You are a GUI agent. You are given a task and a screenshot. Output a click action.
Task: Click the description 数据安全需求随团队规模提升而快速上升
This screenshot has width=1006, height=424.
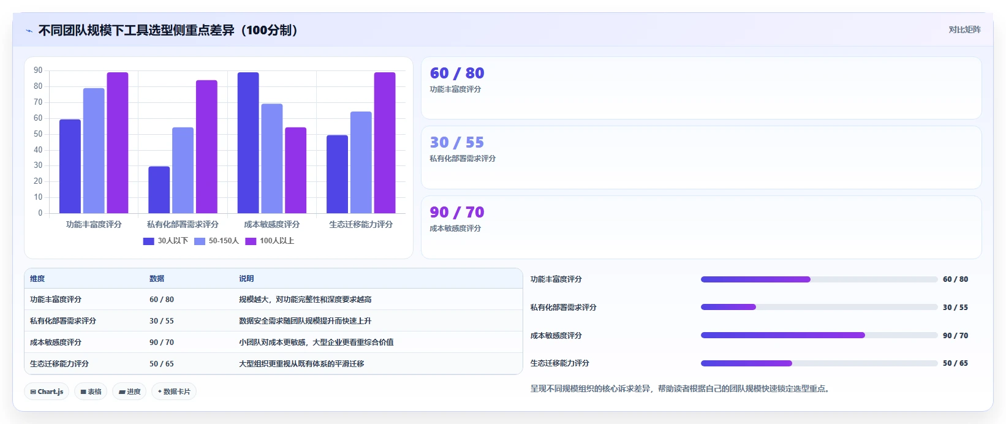305,321
